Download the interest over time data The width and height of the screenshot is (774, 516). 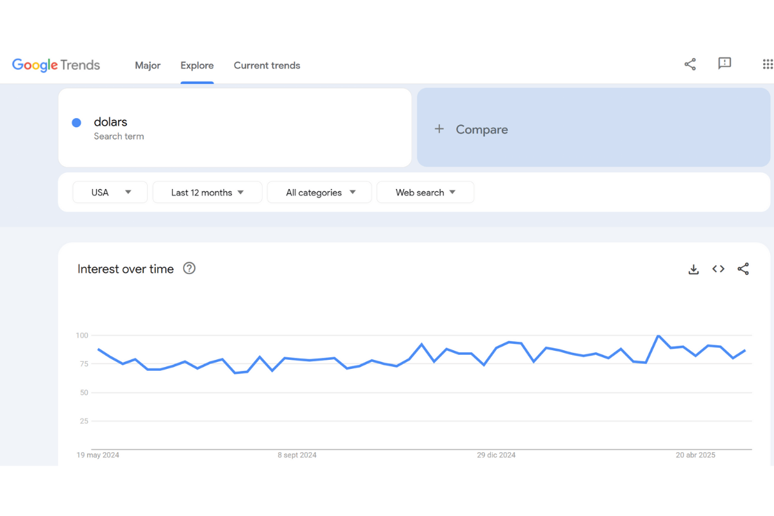(x=693, y=269)
